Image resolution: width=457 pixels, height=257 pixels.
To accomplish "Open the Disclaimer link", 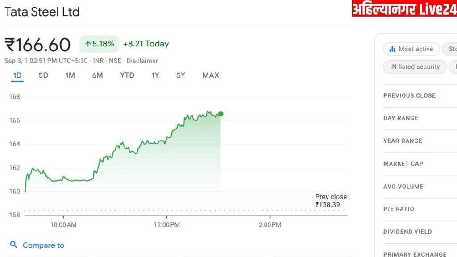I will point(142,61).
